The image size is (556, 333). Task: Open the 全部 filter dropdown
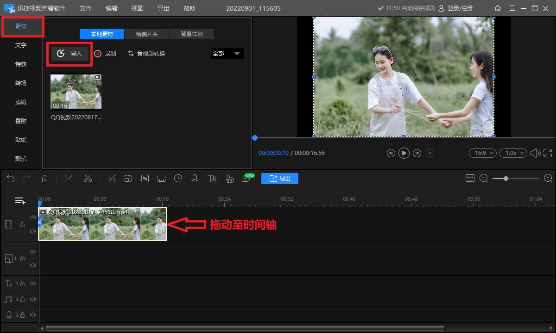pos(227,53)
